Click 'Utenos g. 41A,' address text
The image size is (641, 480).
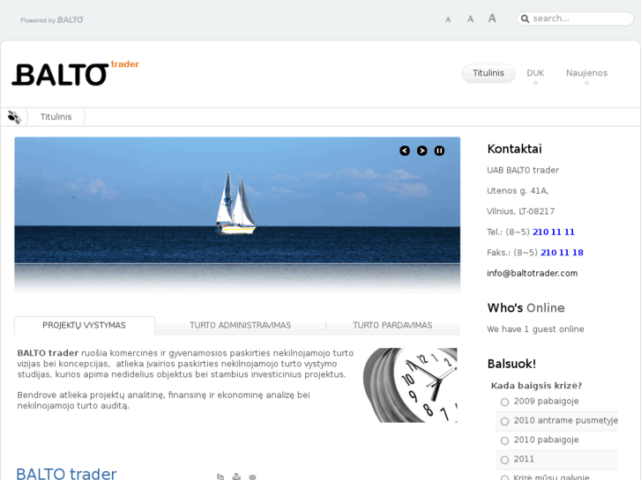518,191
